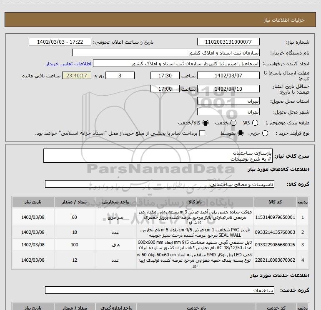Click the services table header کد خدمت

(276, 308)
